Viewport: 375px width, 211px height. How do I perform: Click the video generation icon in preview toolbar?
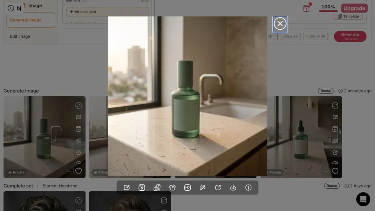point(142,188)
